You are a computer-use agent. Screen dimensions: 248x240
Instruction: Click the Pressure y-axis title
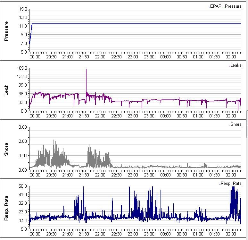point(6,30)
